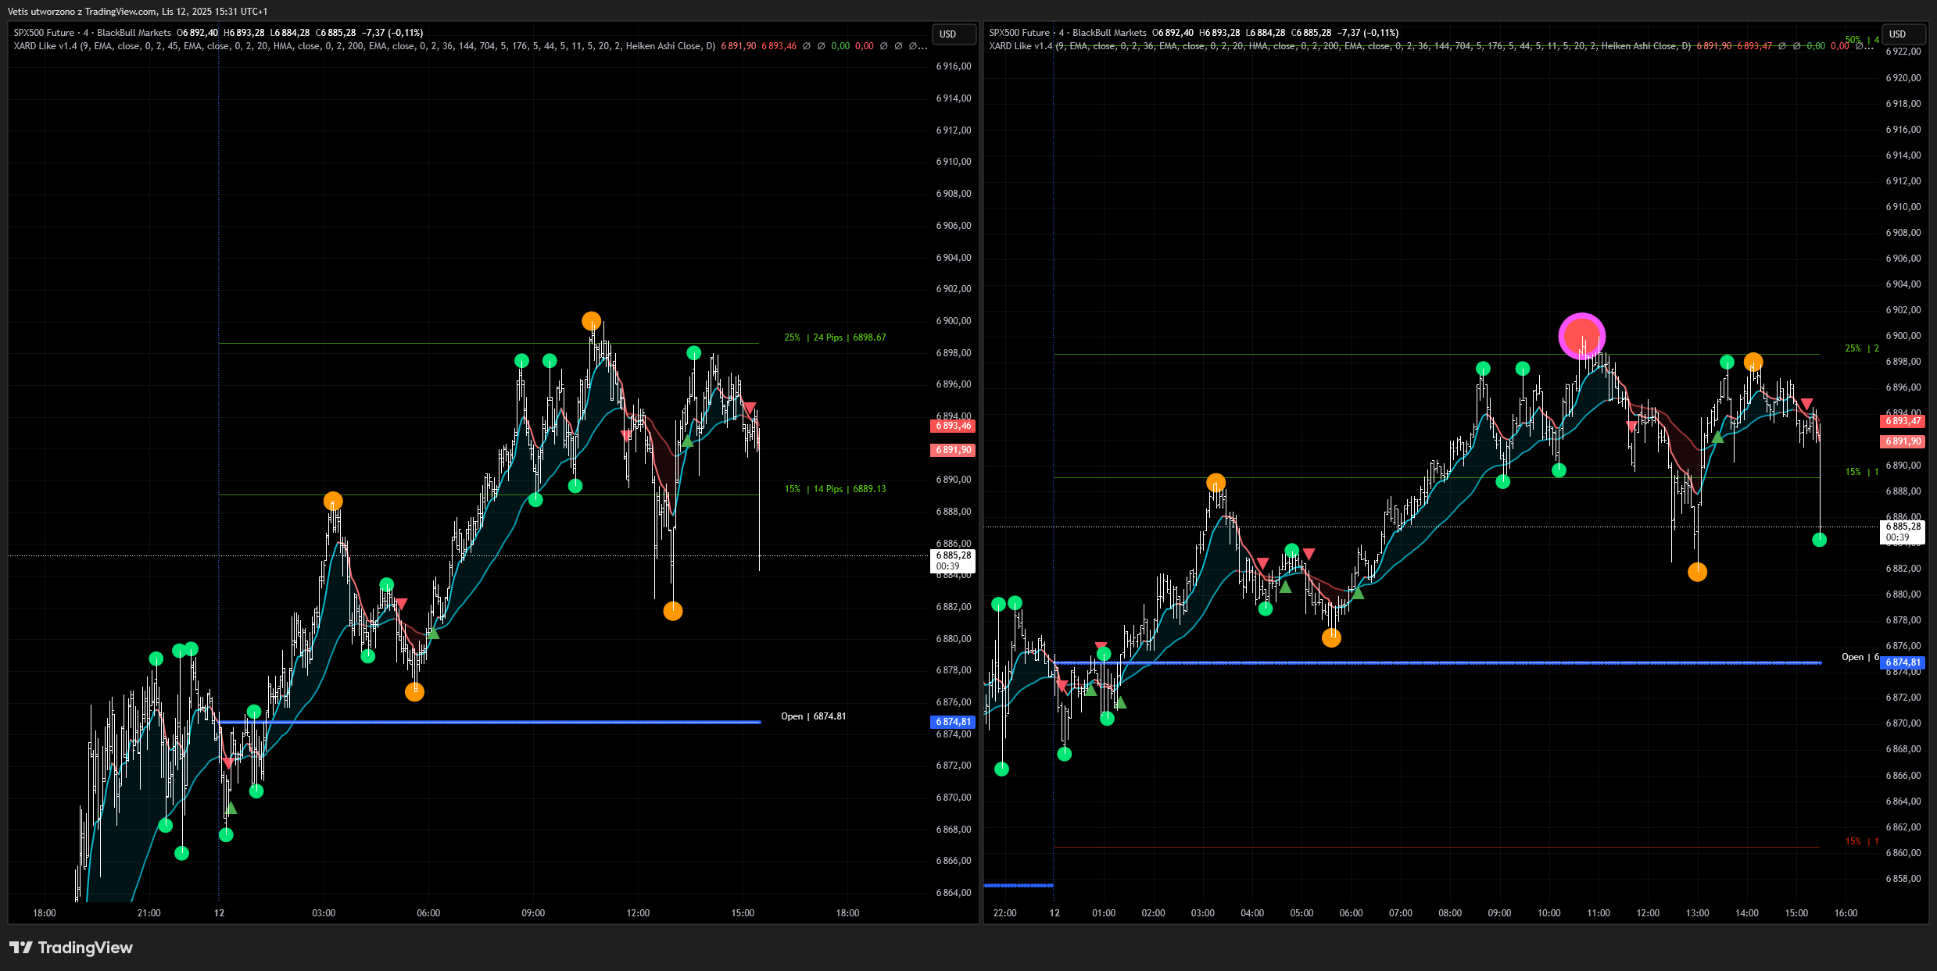Click the XARD Like v1.4 legend in right chart
Viewport: 1937px width, 971px height.
1020,46
